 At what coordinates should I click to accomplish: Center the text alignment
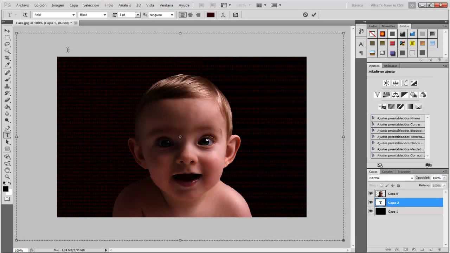[x=190, y=15]
